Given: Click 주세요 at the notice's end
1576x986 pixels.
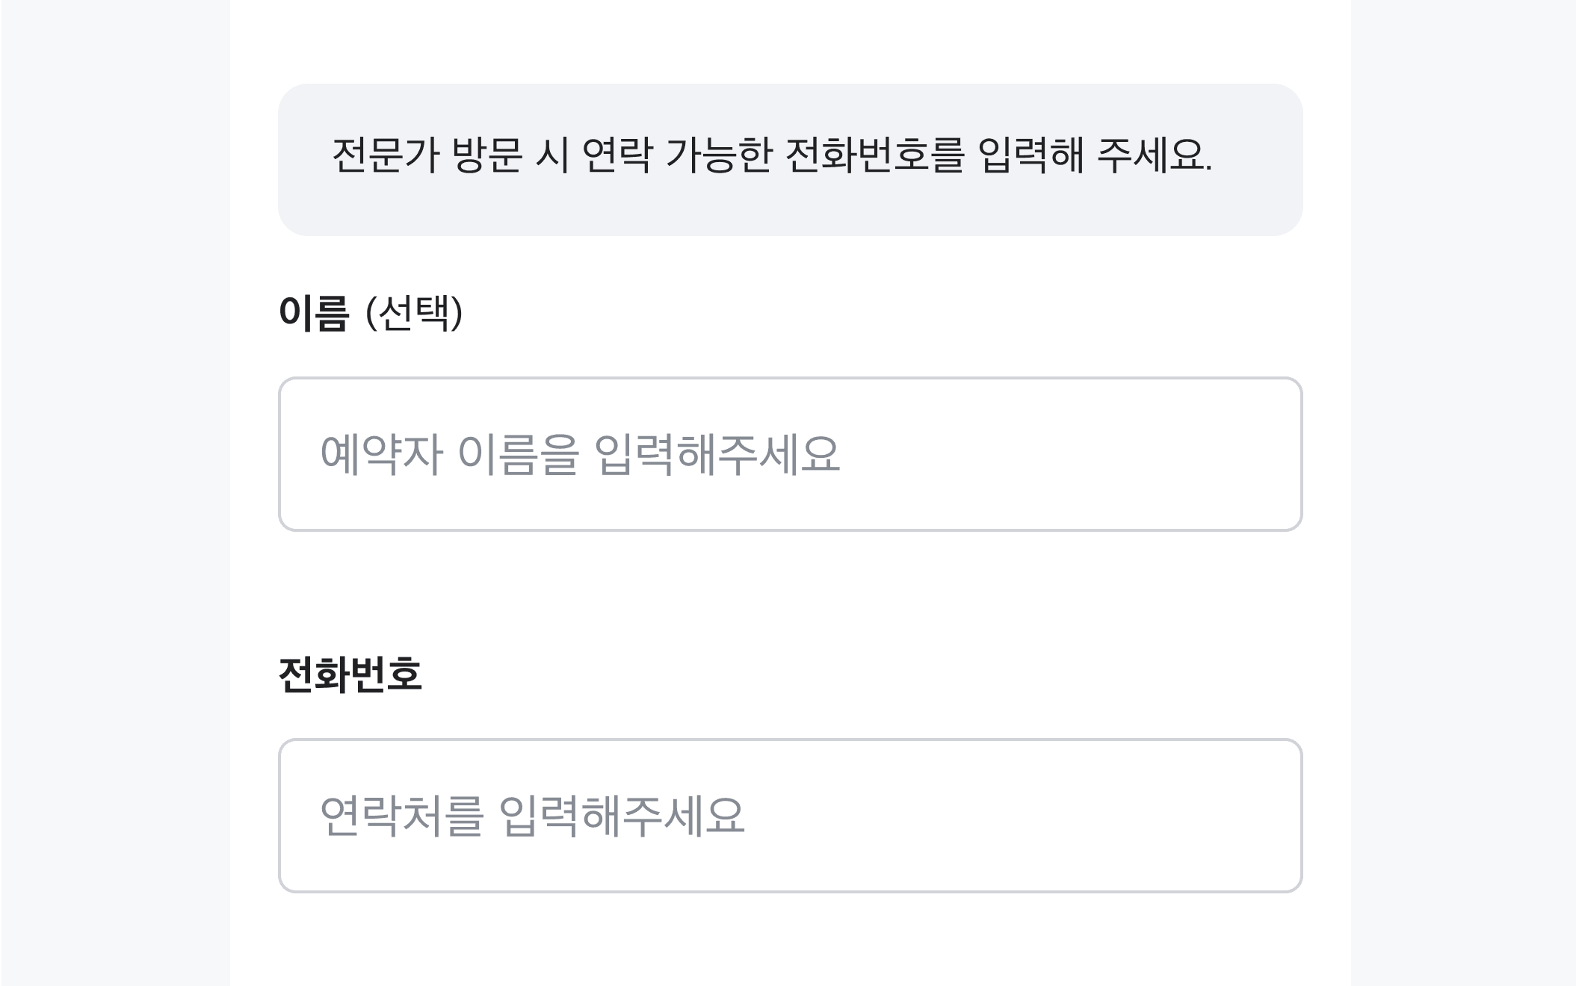Looking at the screenshot, I should (1152, 156).
